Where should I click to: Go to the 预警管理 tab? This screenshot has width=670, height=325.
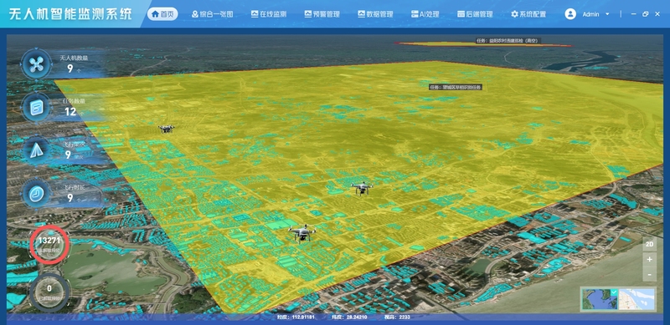(322, 14)
